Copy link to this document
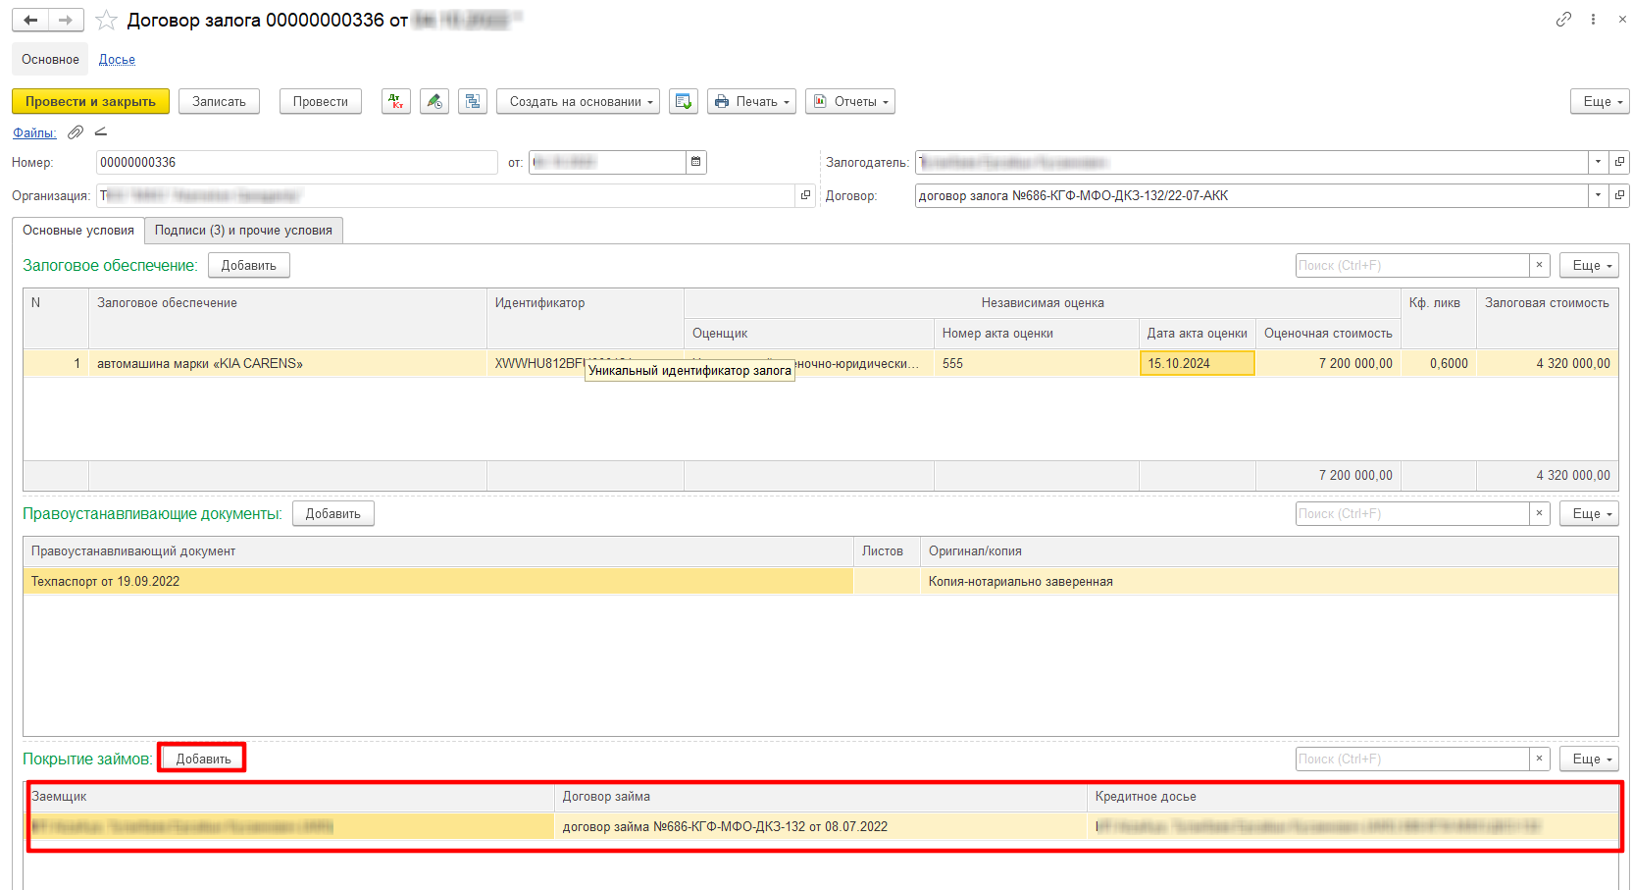Screen dimensions: 1633x890 1563,20
